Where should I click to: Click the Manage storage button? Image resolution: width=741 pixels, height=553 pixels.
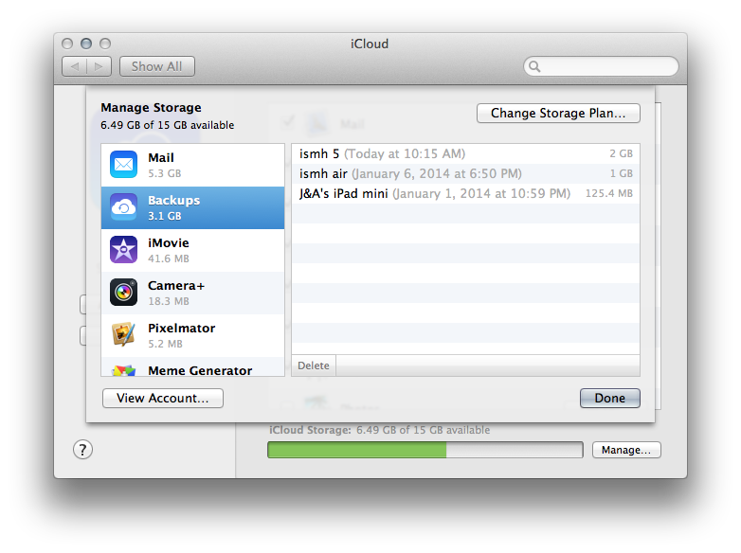point(626,450)
